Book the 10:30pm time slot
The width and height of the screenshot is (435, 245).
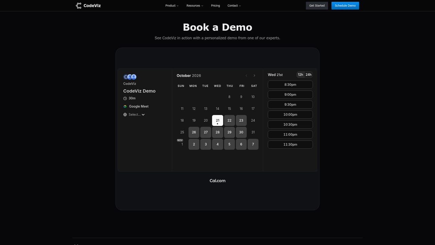click(x=290, y=125)
